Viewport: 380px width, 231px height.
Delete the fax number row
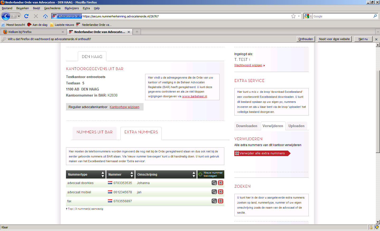221,201
